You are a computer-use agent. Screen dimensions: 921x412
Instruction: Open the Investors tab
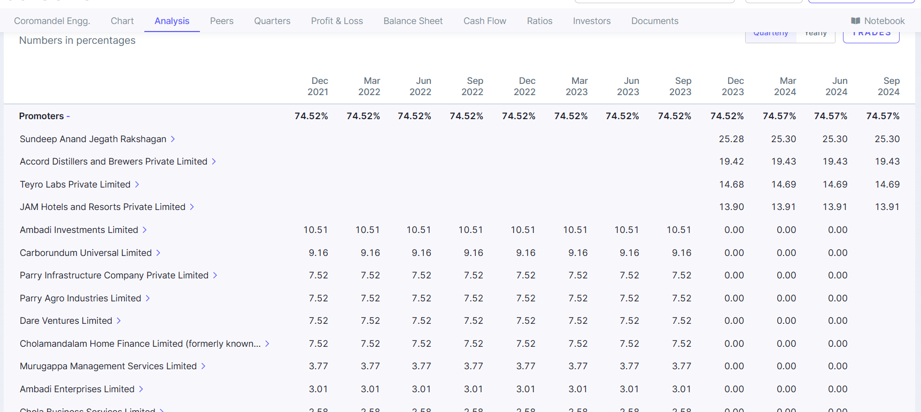[592, 21]
